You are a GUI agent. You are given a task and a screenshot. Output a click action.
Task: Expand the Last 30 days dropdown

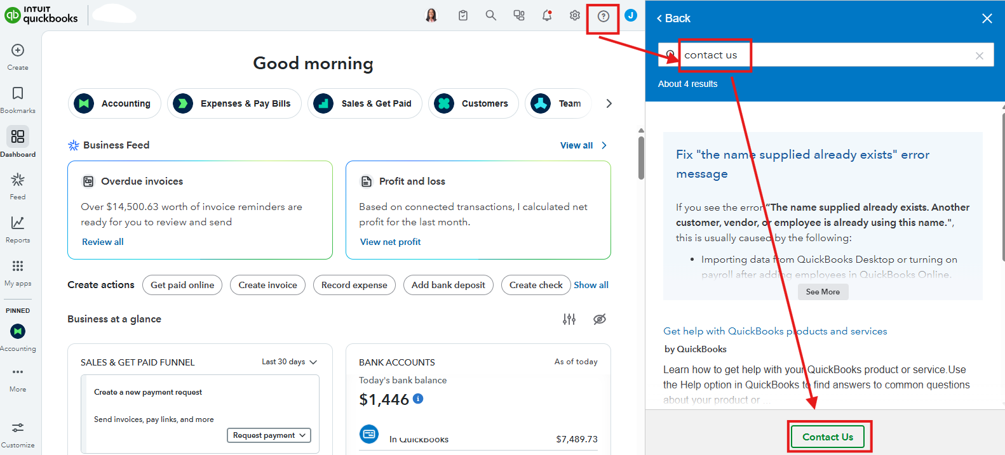pos(290,362)
